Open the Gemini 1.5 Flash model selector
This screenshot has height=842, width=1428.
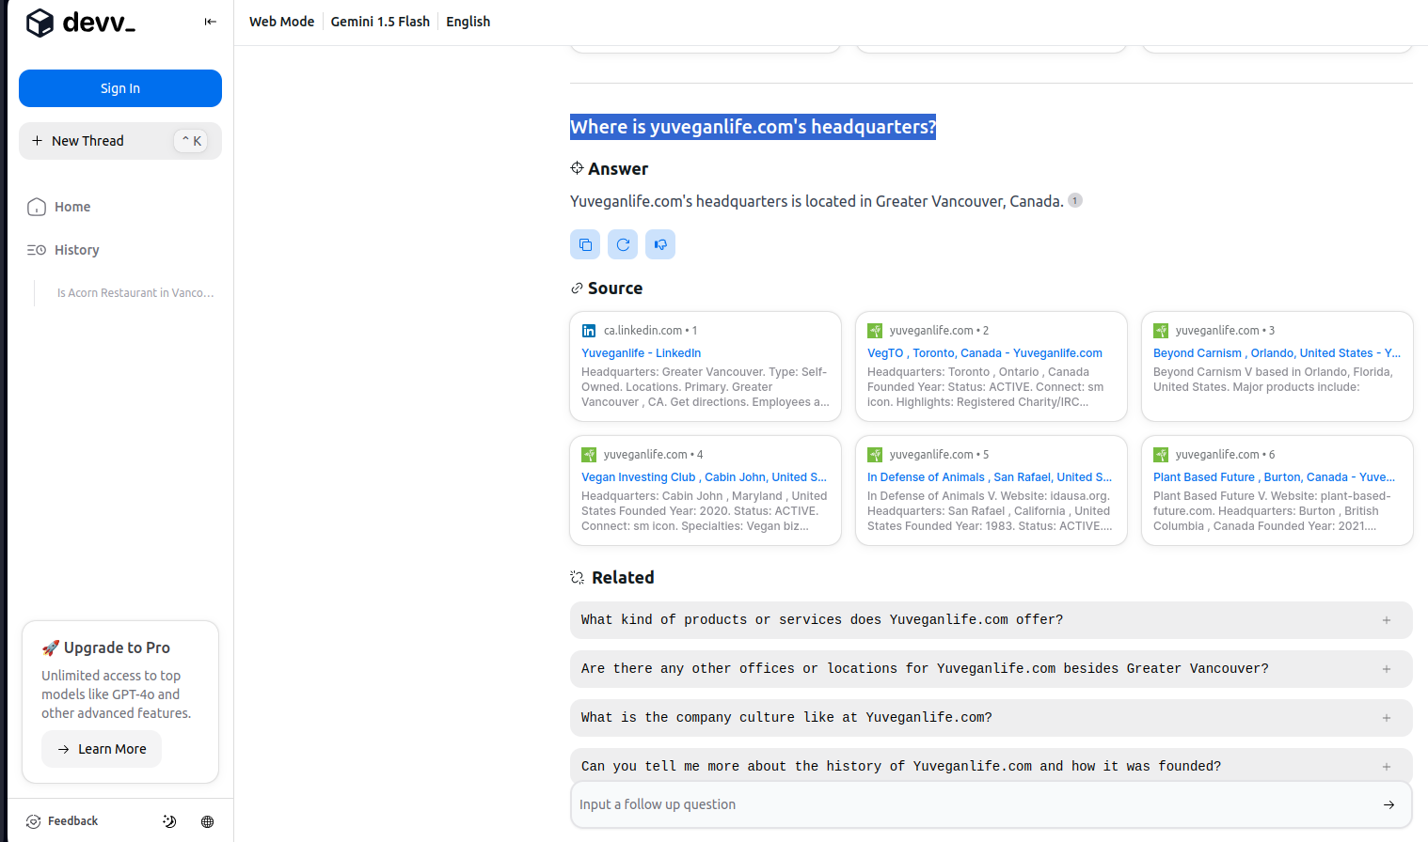tap(380, 22)
